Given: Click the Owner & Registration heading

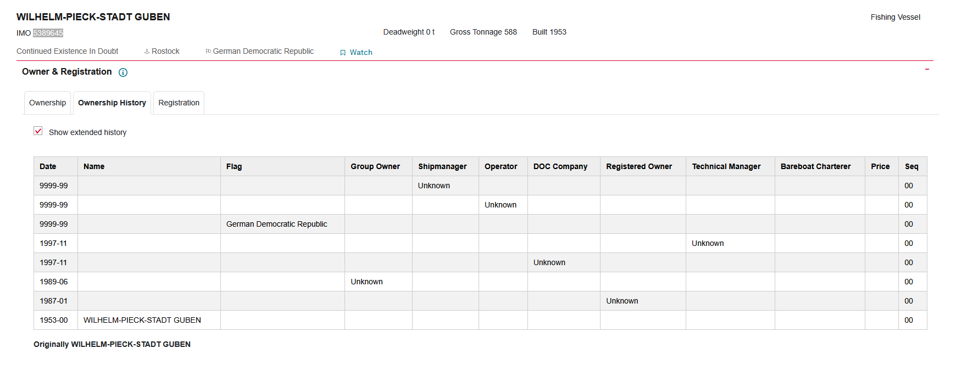Looking at the screenshot, I should [x=66, y=72].
